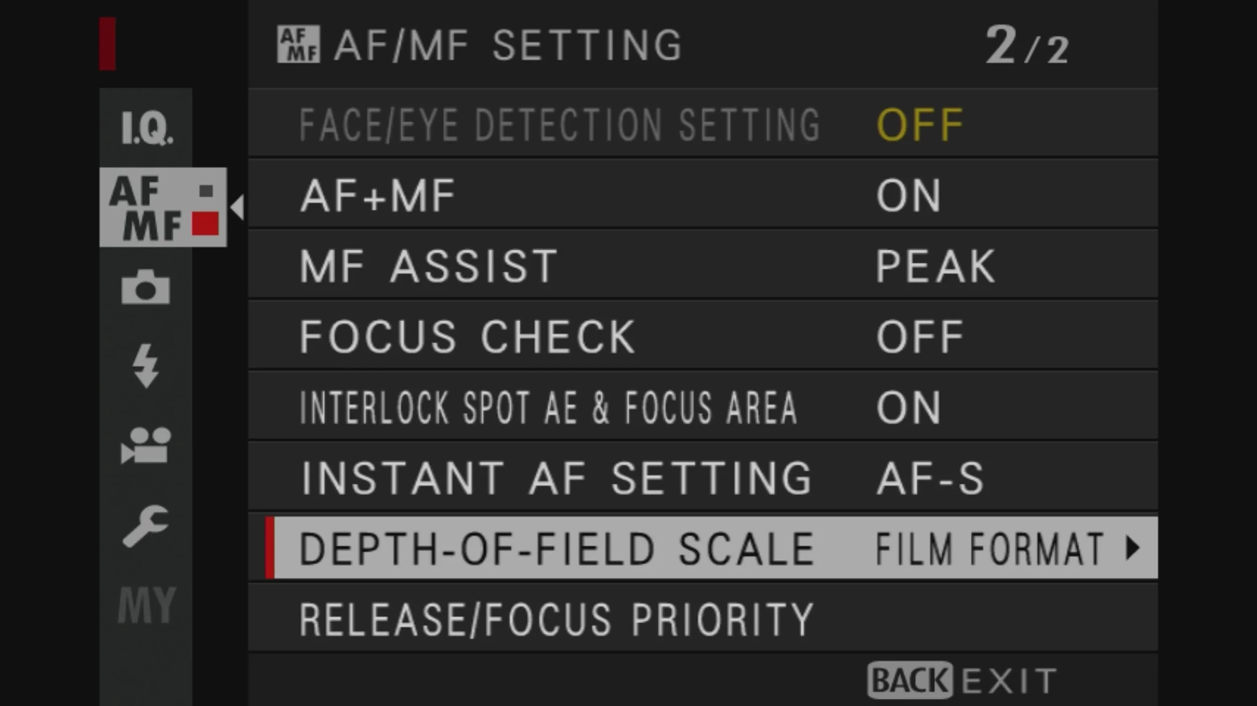The image size is (1257, 706).
Task: Open the camera shooting settings icon
Action: [x=146, y=287]
